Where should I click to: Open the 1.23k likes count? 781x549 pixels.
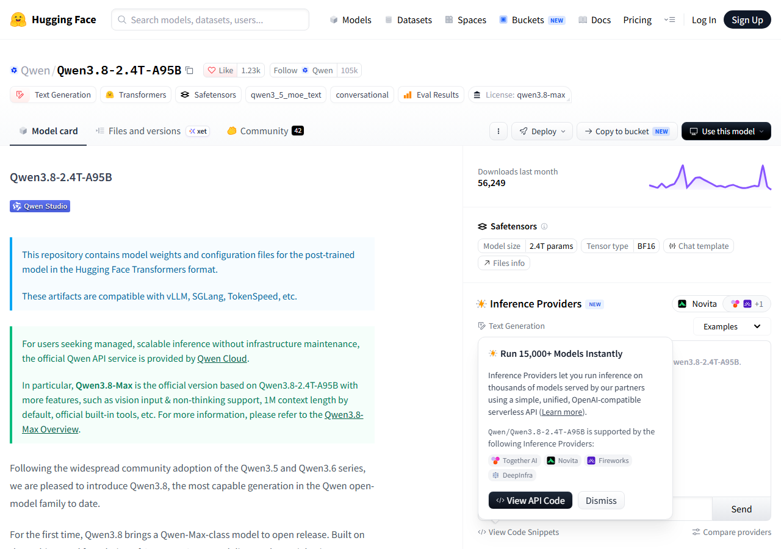(x=251, y=70)
